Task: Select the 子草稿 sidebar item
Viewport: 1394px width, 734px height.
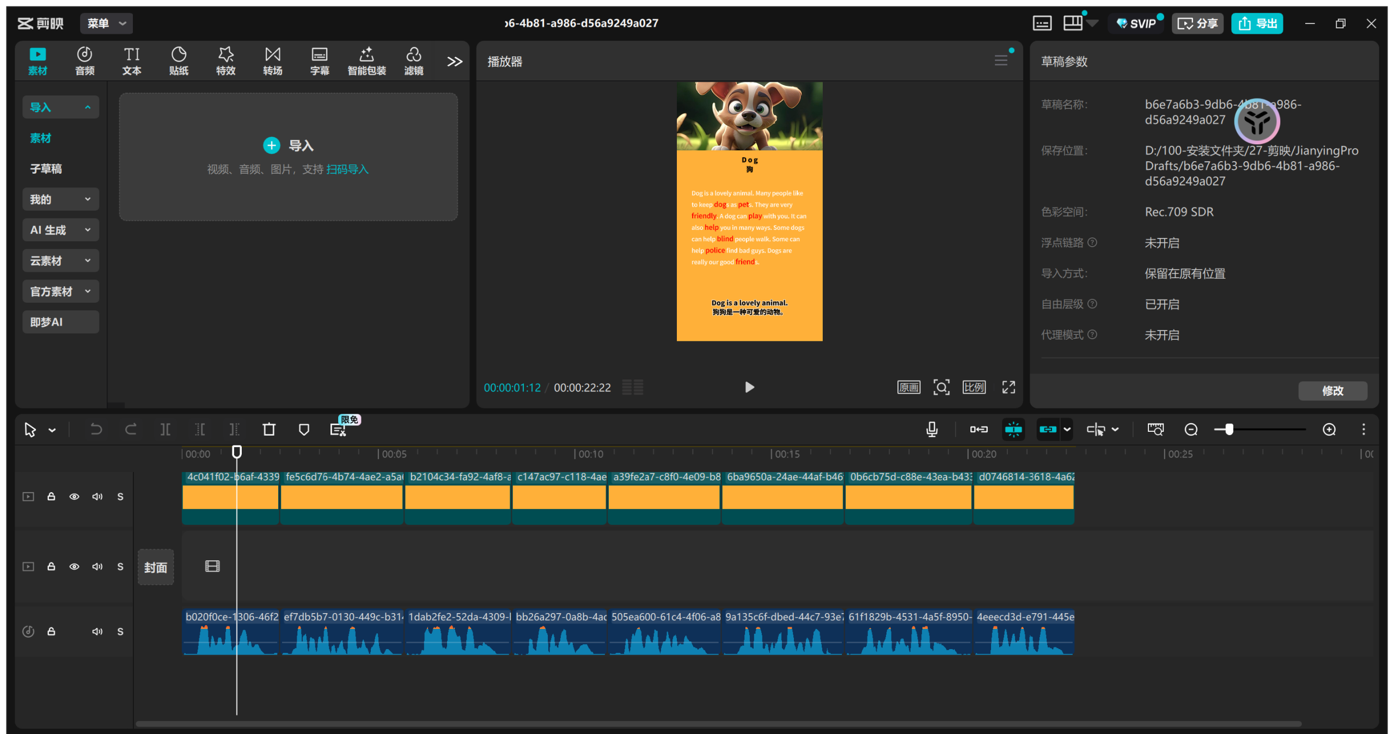Action: (46, 169)
